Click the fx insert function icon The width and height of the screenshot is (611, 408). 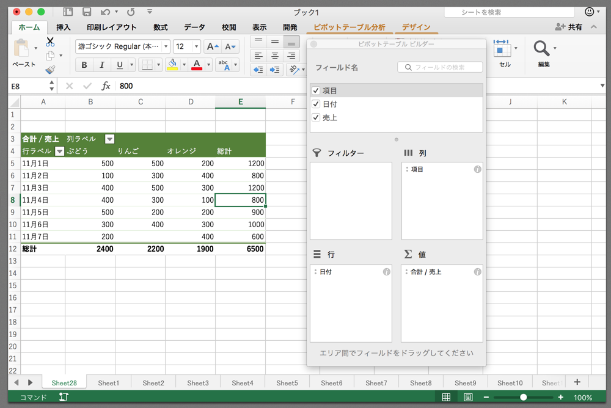point(106,86)
